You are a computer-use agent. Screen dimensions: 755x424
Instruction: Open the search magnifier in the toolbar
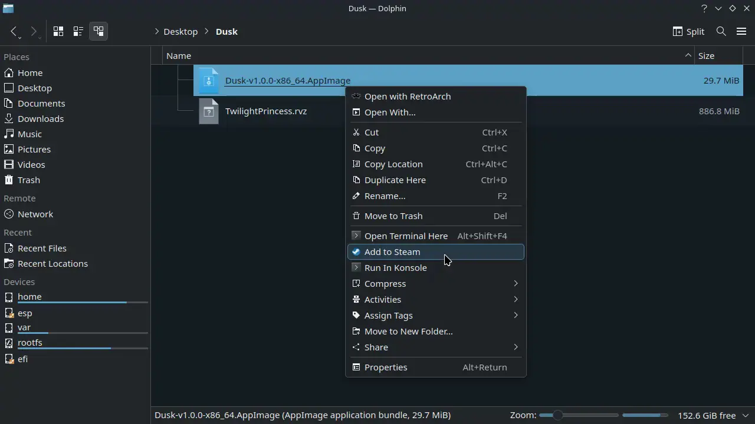tap(721, 31)
